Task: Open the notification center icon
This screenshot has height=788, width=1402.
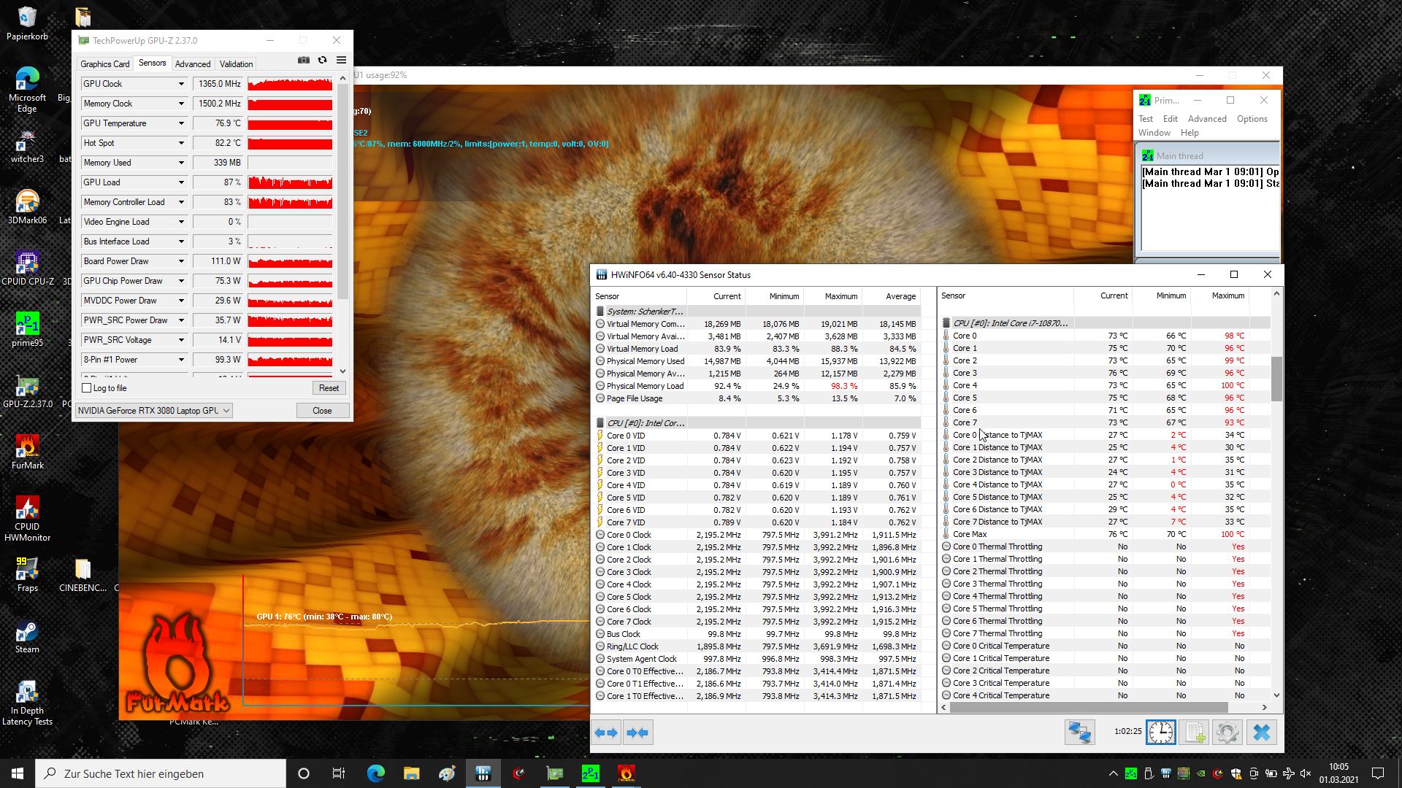Action: [x=1378, y=773]
